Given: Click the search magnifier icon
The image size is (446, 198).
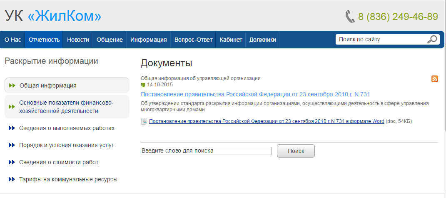Looking at the screenshot, I should click(x=432, y=39).
